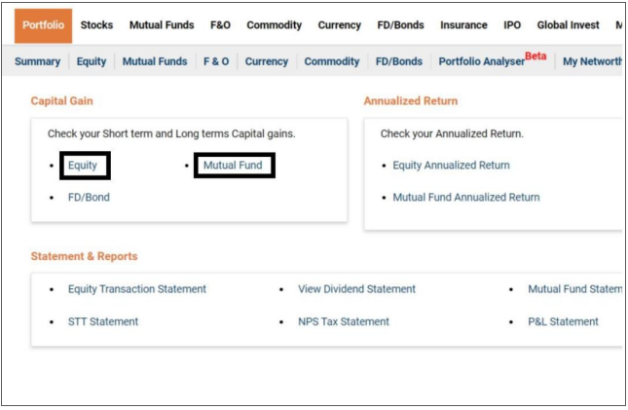Open the Equity capital gain link
This screenshot has height=410, width=628.
coord(83,166)
